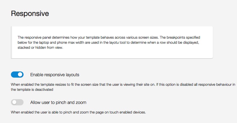Click the grey left border of the info box

point(11,42)
